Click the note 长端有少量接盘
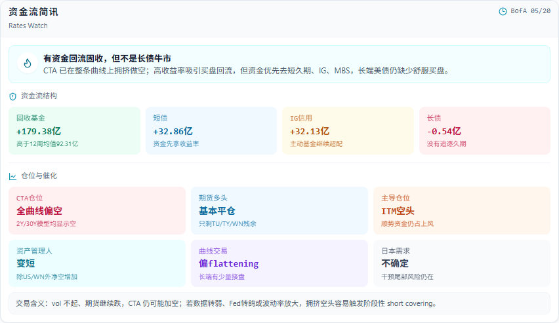 pyautogui.click(x=222, y=276)
